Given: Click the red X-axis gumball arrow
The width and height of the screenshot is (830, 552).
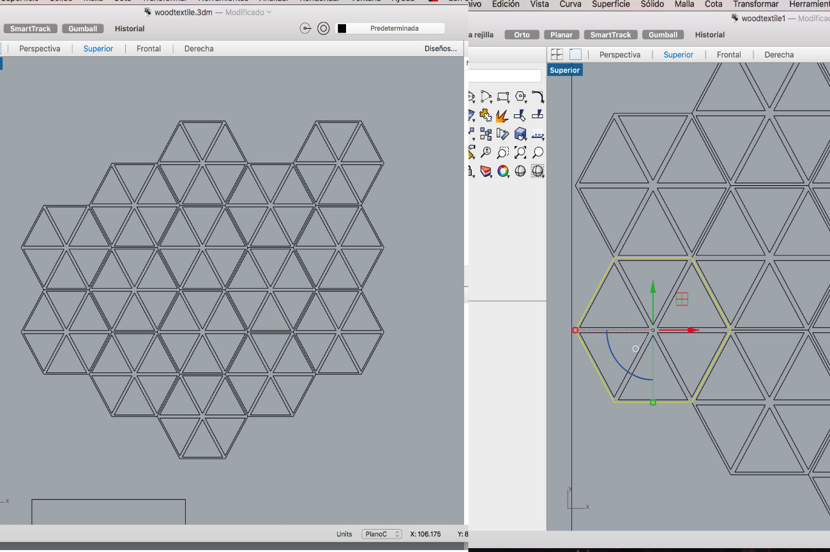Looking at the screenshot, I should (679, 330).
